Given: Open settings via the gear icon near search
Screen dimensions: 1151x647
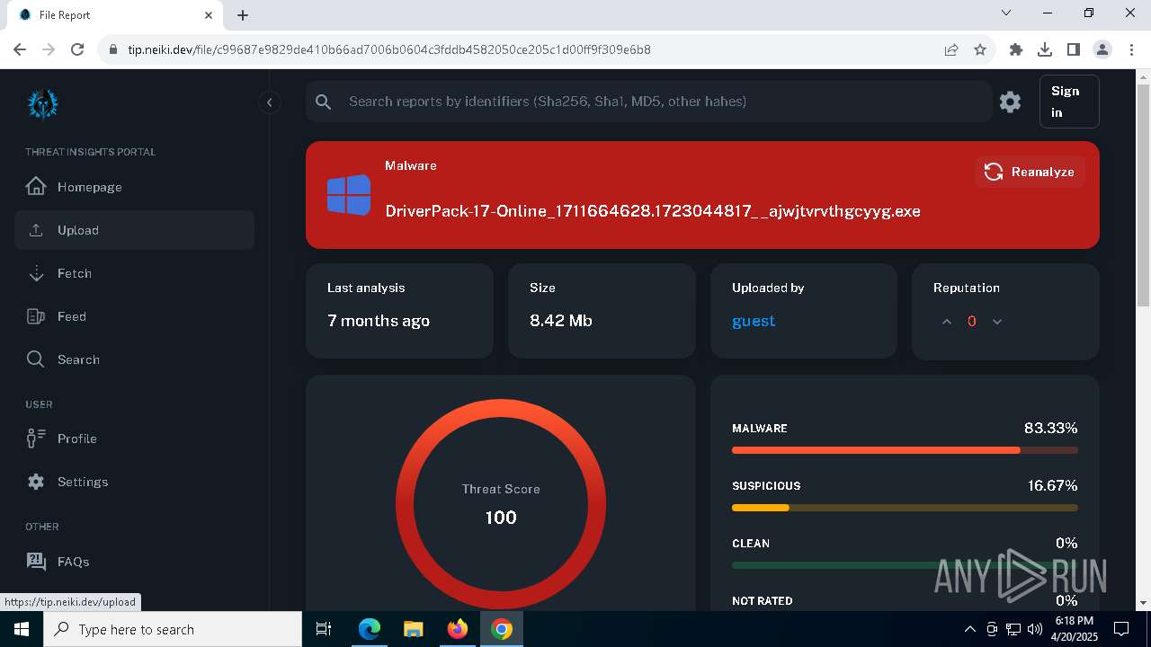Looking at the screenshot, I should click(x=1011, y=102).
